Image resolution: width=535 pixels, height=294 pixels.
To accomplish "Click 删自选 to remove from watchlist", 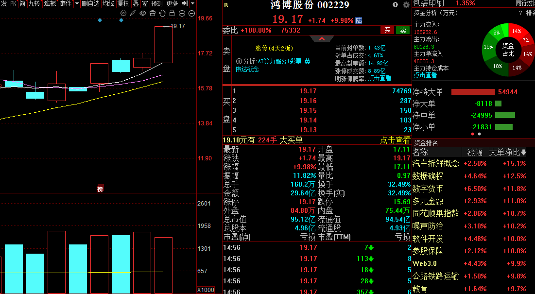I will [90, 3].
